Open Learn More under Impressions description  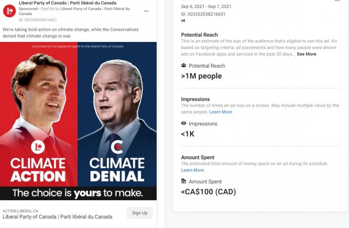point(220,112)
